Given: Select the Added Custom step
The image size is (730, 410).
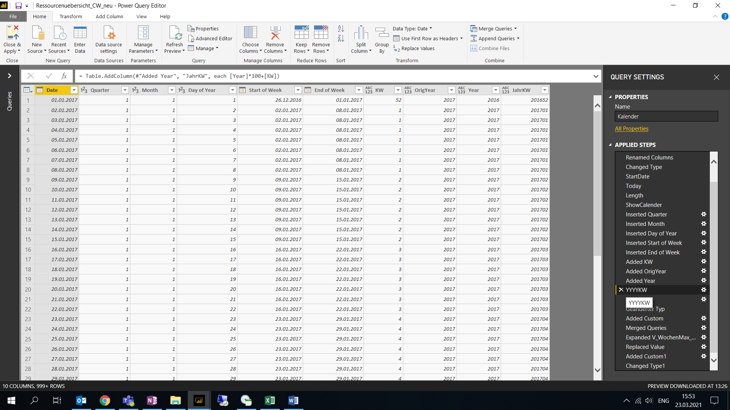Looking at the screenshot, I should pos(644,319).
